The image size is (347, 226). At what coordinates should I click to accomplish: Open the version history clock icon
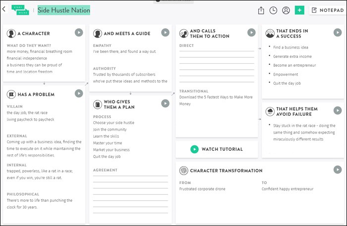point(273,10)
